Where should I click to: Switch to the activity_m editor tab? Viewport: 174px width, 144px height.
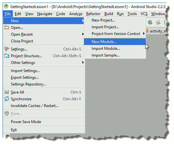click(156, 31)
